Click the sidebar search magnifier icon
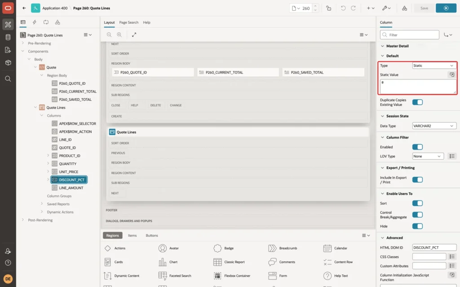 point(8,79)
